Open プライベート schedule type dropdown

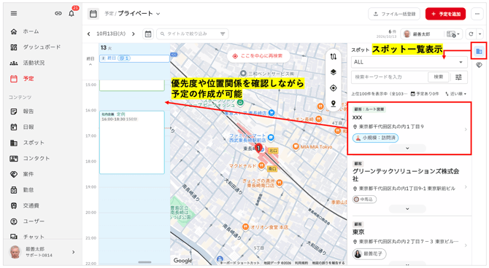(x=139, y=14)
